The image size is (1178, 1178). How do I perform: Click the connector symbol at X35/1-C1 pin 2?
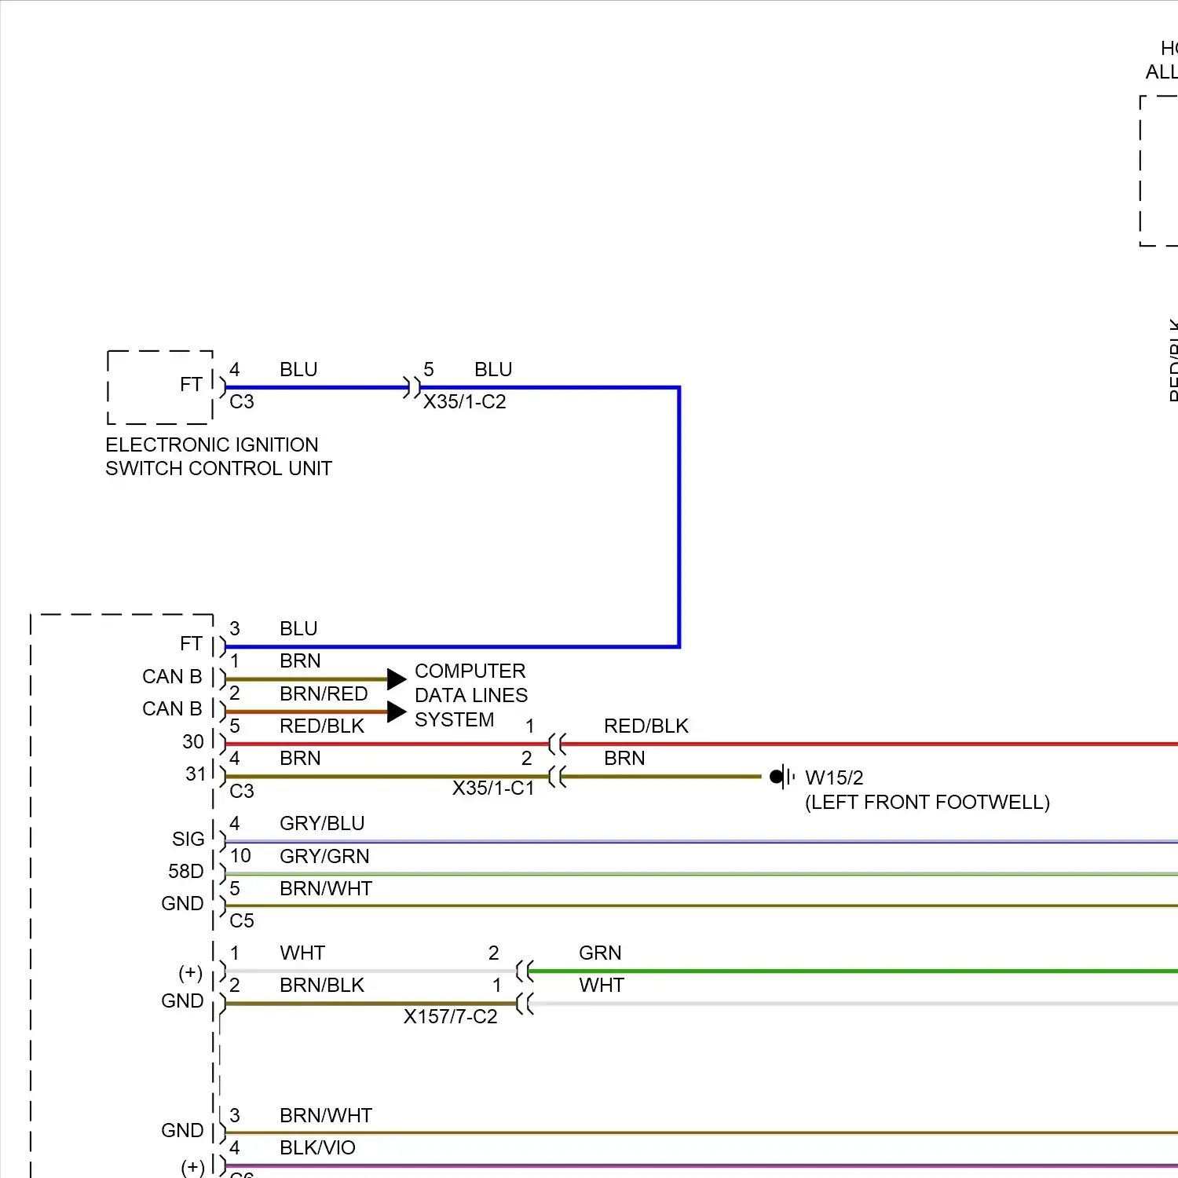557,777
